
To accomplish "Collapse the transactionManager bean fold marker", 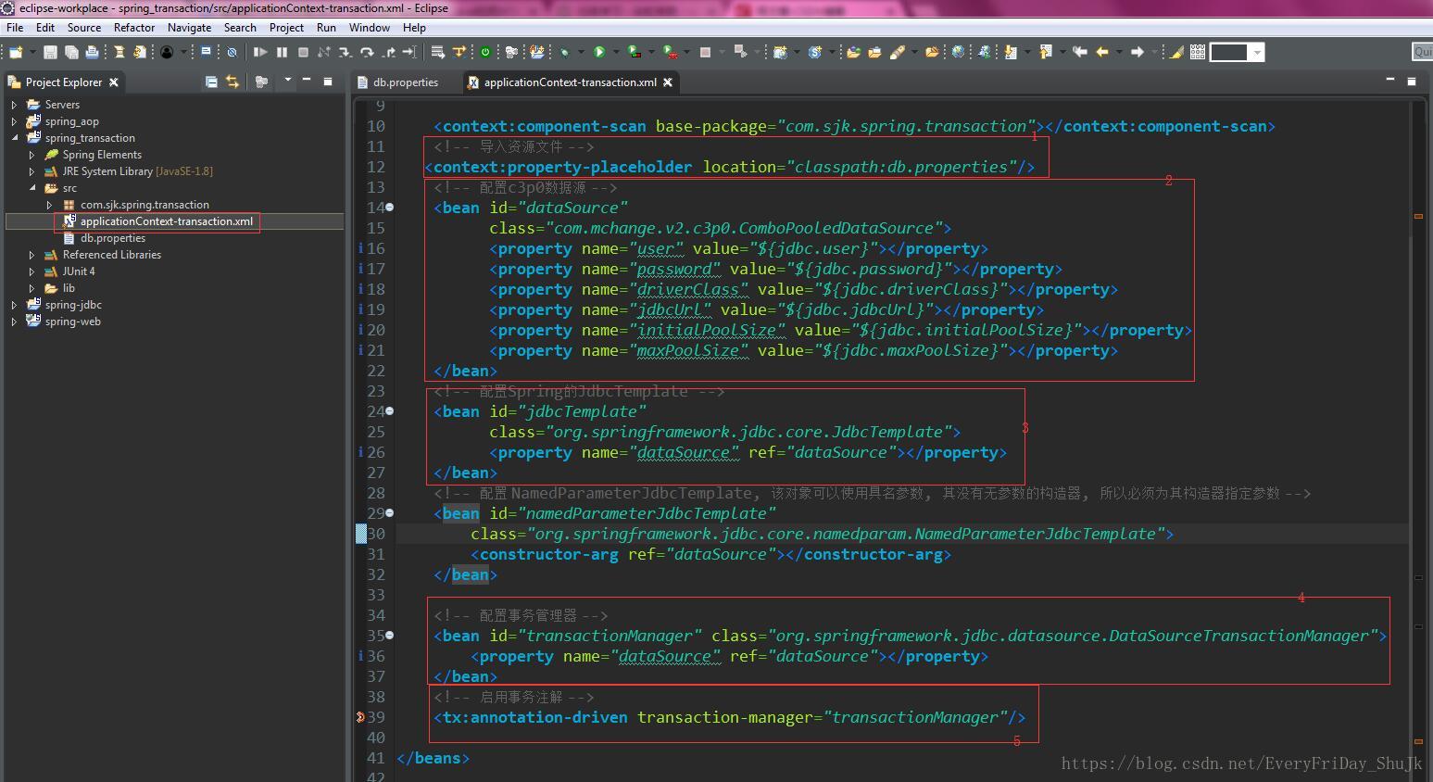I will (x=390, y=636).
